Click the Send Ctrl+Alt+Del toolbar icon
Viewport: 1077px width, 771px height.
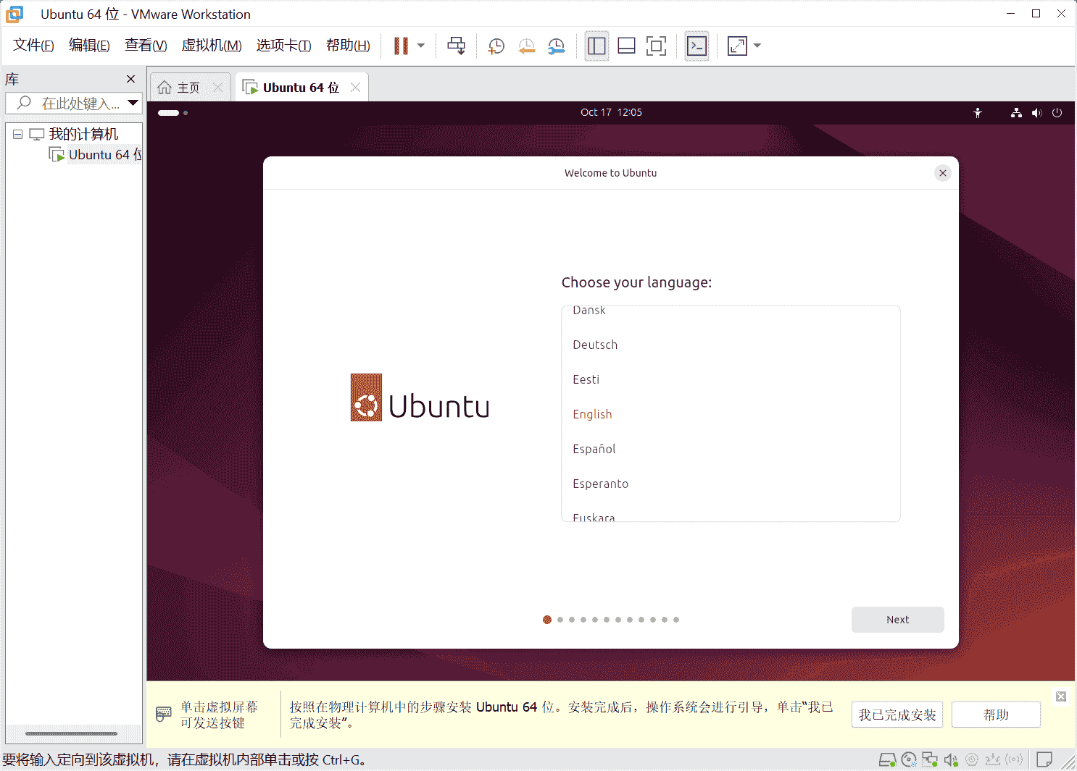pos(457,46)
